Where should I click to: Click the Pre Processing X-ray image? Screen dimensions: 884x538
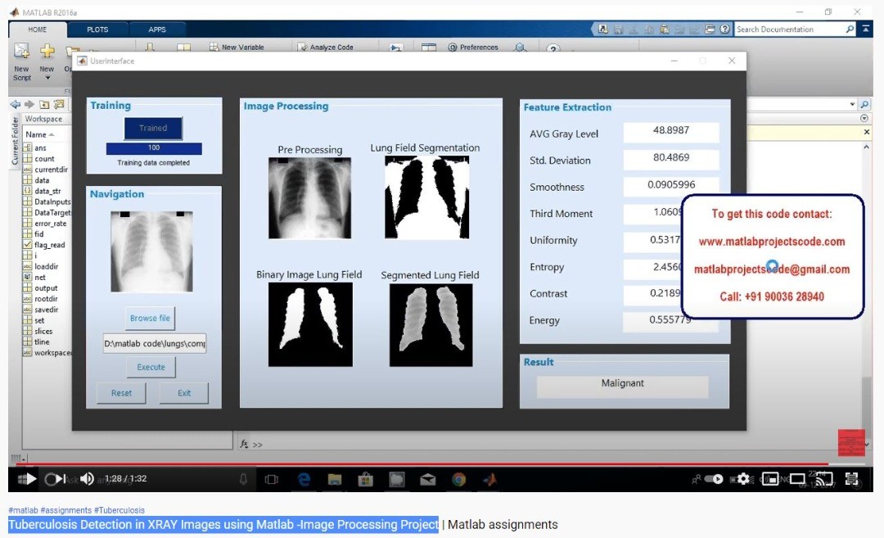pos(309,198)
